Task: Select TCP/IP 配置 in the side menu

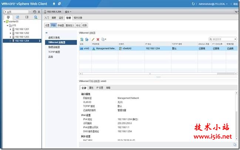Action: [x=54, y=52]
